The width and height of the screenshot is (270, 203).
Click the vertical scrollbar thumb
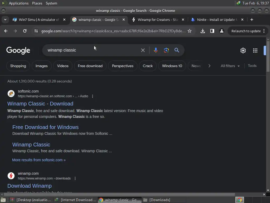268,56
